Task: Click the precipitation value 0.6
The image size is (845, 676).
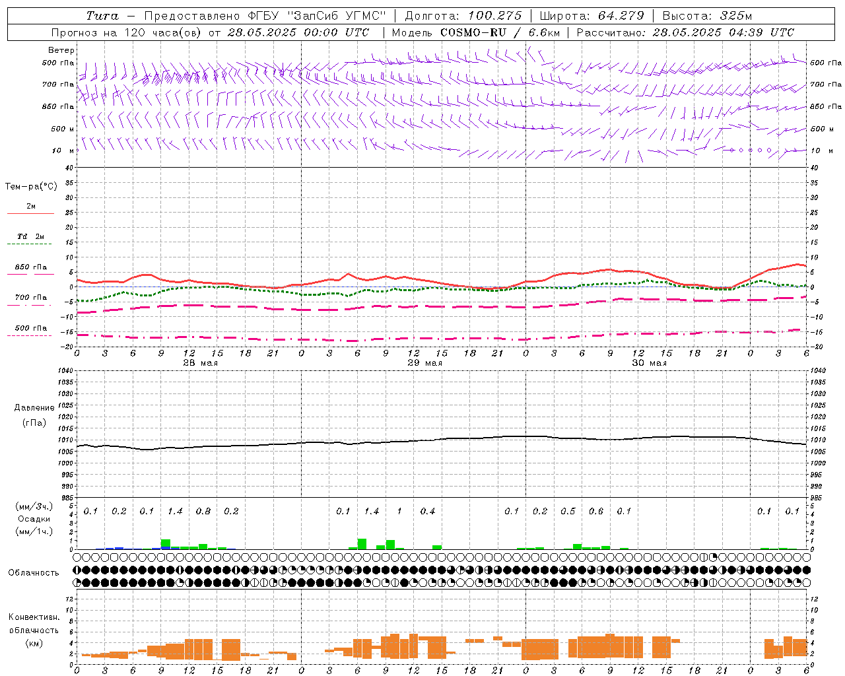Action: click(x=596, y=512)
